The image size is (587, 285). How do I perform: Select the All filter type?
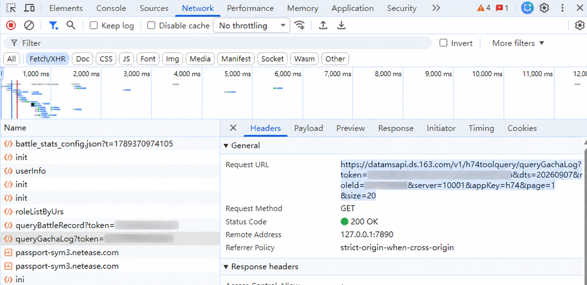12,59
